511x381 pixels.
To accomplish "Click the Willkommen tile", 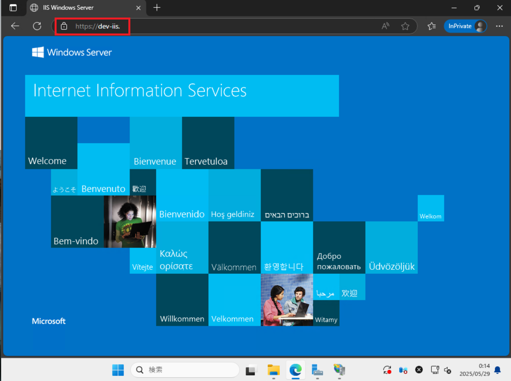I will pos(182,300).
